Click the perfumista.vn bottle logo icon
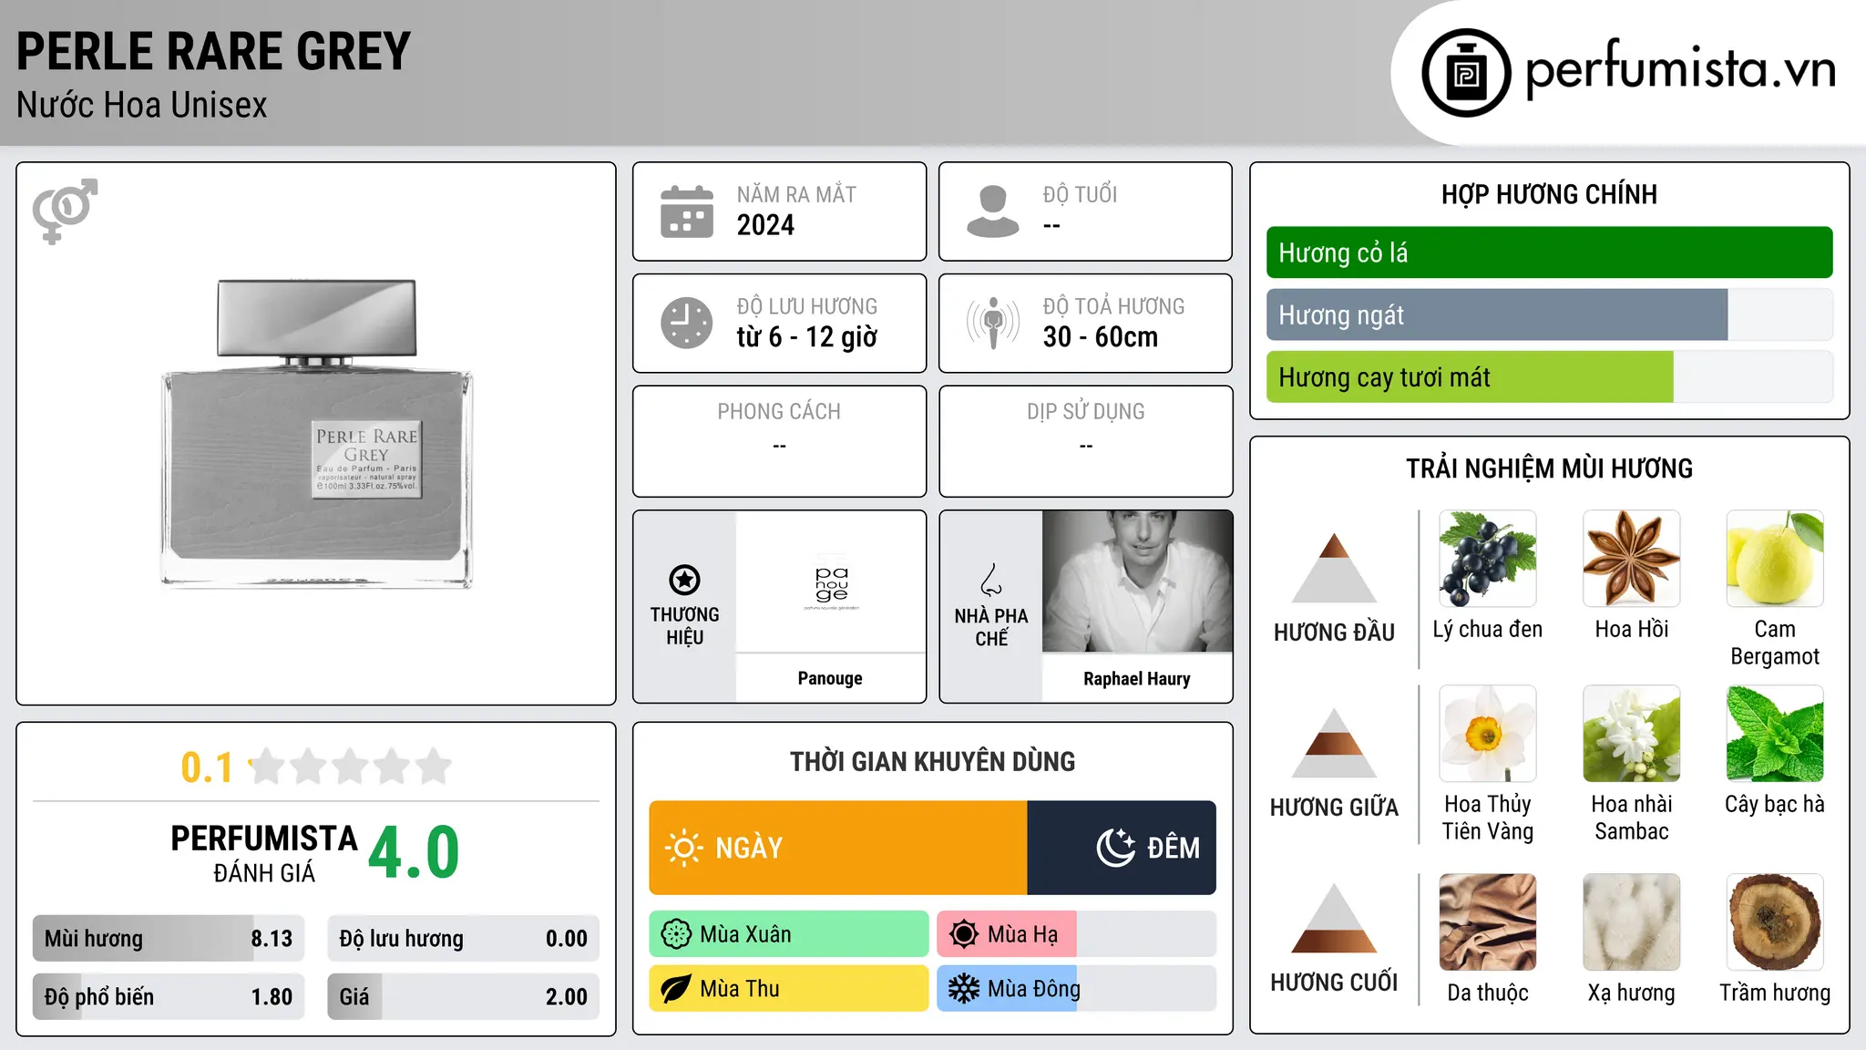 [1466, 73]
